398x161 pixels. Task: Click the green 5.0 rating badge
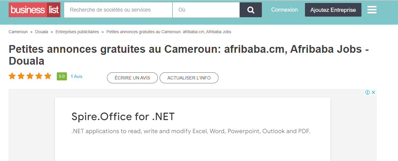(62, 76)
